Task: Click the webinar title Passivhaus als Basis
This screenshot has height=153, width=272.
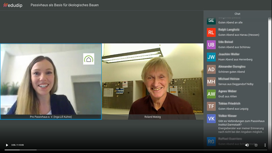Action: coord(65,5)
